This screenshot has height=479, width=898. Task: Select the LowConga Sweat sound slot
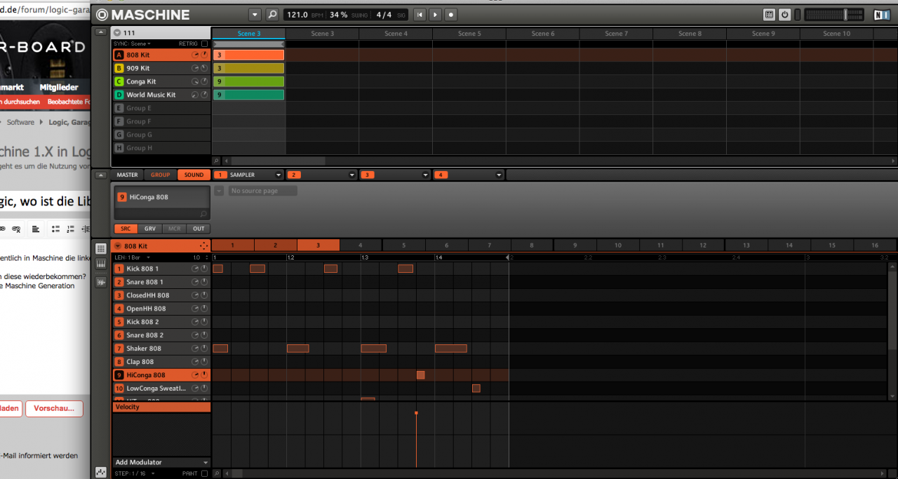[161, 389]
